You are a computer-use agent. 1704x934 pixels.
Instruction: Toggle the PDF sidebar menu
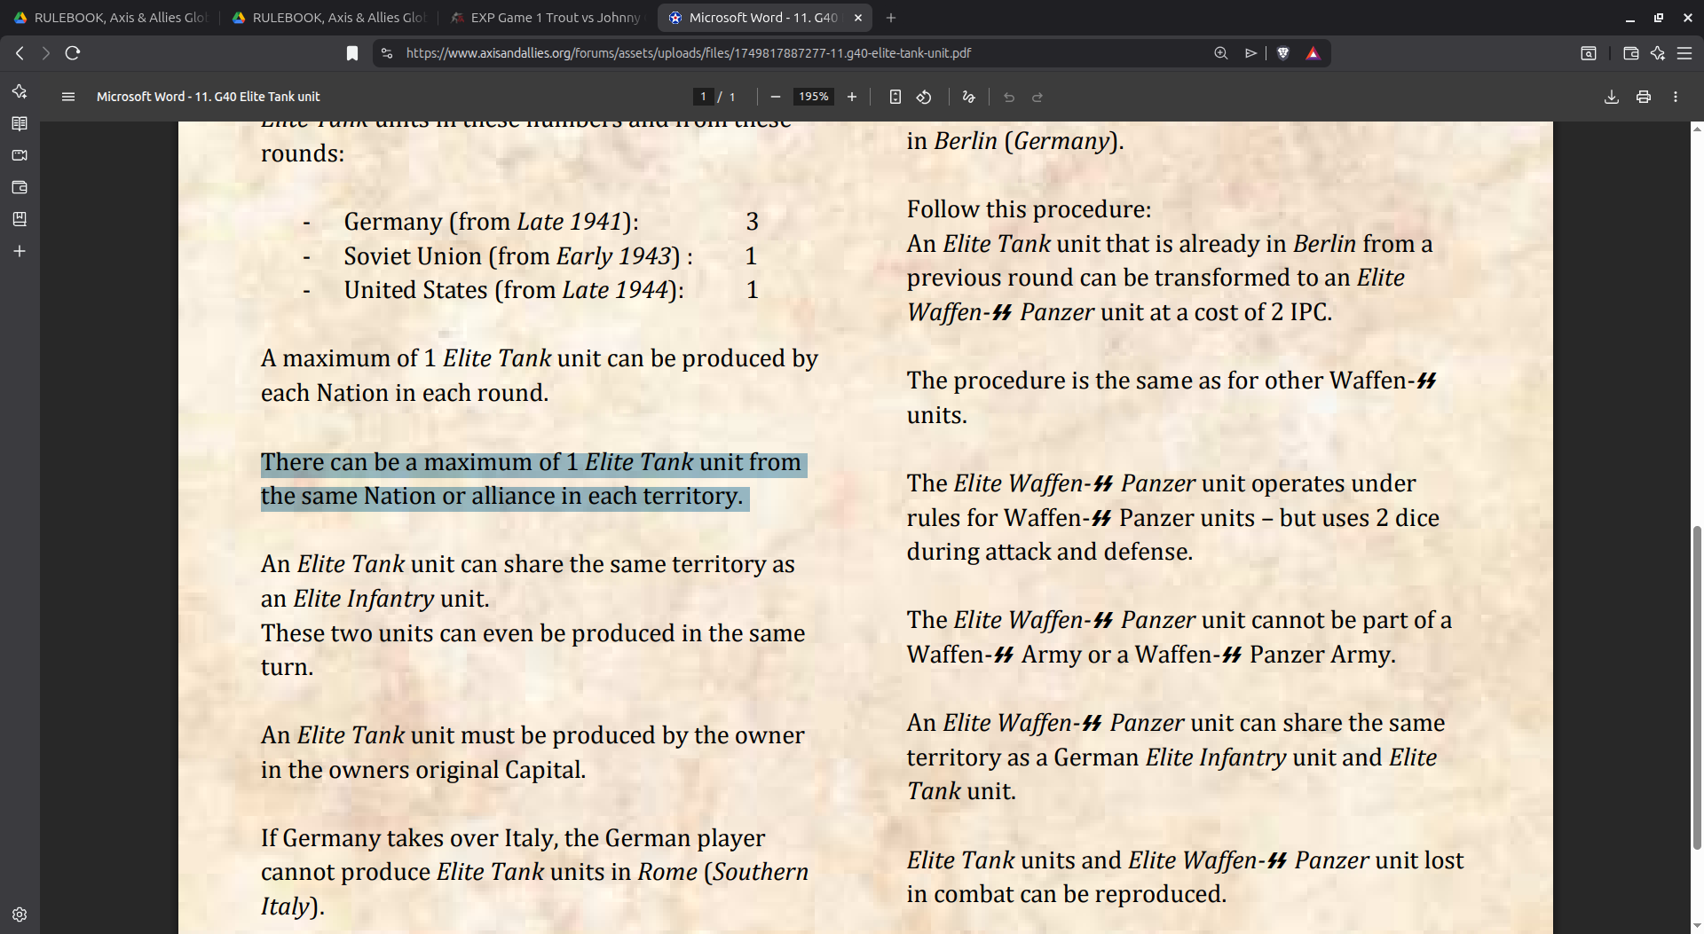pos(68,97)
